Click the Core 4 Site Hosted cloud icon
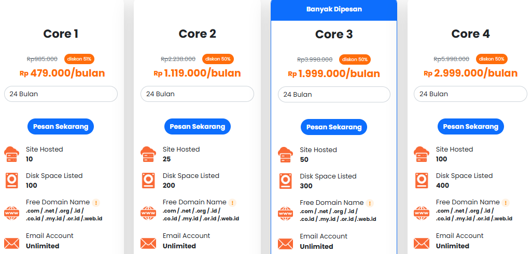Viewport: 532px width, 254px height. pos(421,154)
